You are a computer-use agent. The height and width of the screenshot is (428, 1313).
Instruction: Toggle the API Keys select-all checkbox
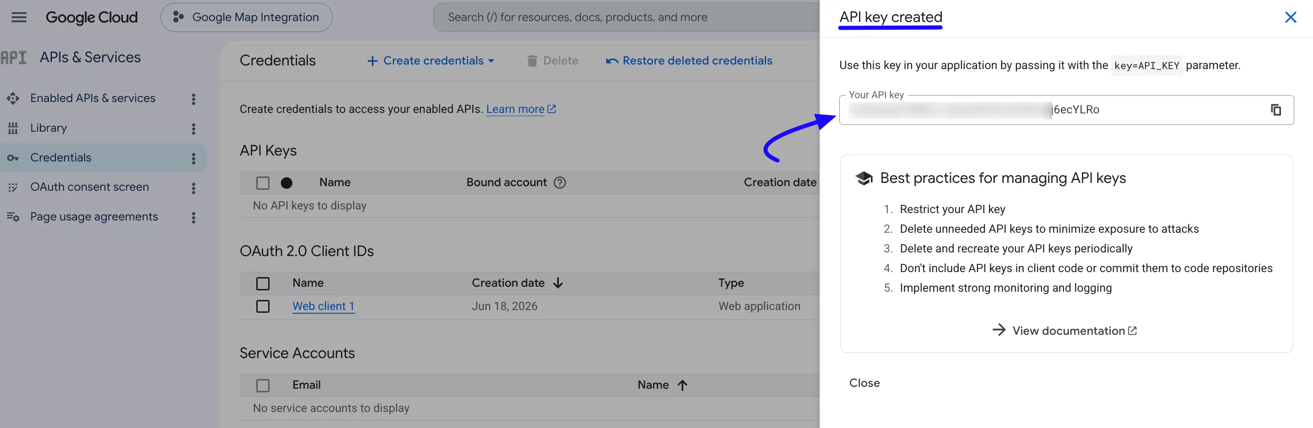[263, 183]
